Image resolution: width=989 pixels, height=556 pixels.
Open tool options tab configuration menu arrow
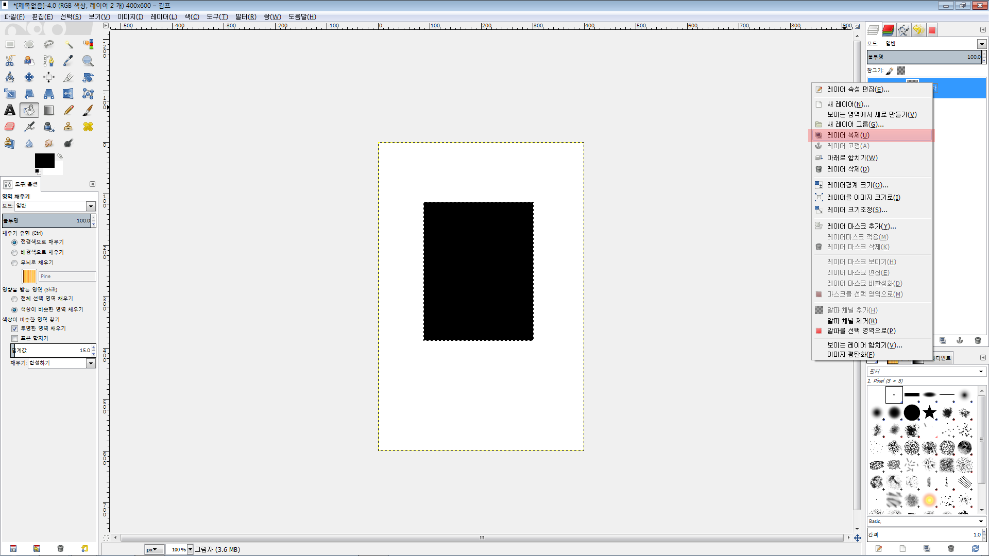click(92, 184)
